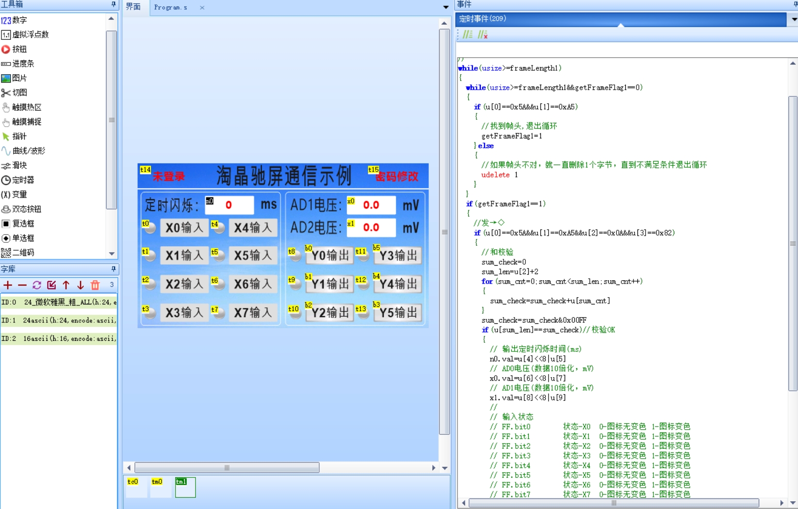Select the 二维码 QR code control
This screenshot has width=798, height=509.
tap(17, 253)
